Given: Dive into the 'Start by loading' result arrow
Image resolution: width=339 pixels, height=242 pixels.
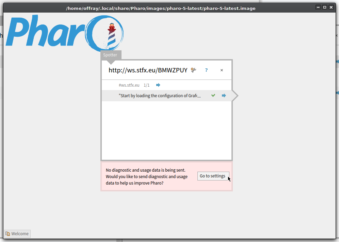Looking at the screenshot, I should point(224,96).
